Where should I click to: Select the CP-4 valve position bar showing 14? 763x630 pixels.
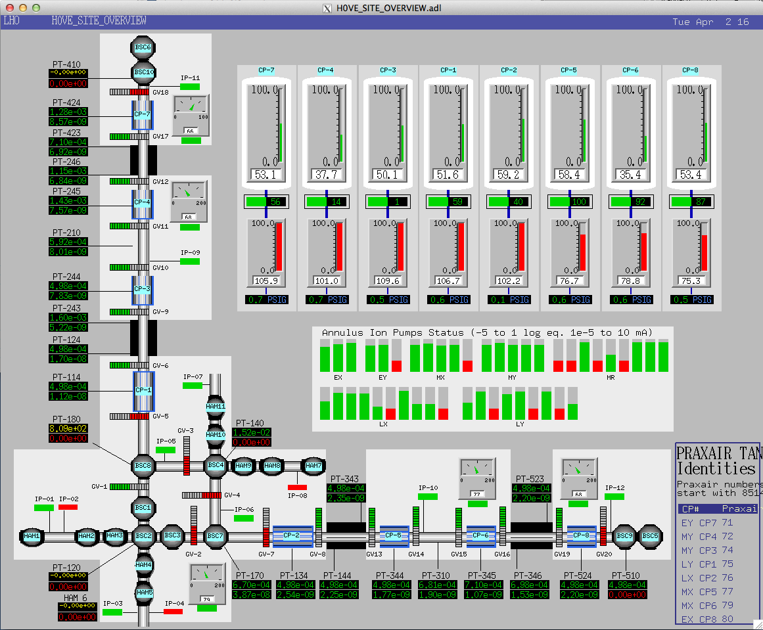tap(327, 202)
